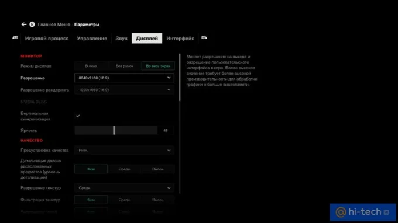Open the Разрешение 3840x2160 dropdown
Screen dimensions: 398x223
[x=124, y=78]
